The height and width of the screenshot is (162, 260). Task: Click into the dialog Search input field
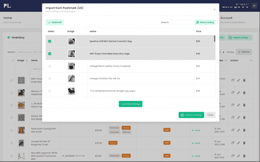pyautogui.click(x=181, y=22)
